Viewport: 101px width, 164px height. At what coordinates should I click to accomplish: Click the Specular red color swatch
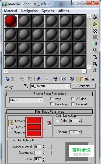click(x=34, y=133)
